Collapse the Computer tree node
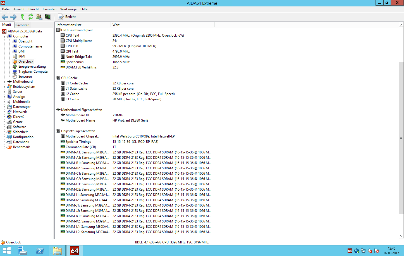Image resolution: width=404 pixels, height=256 pixels. click(4, 37)
